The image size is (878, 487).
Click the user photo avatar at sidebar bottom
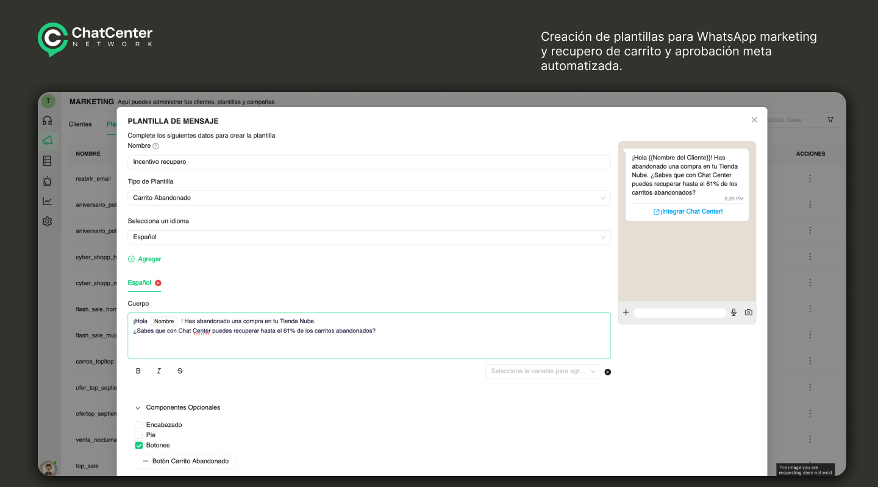(48, 468)
